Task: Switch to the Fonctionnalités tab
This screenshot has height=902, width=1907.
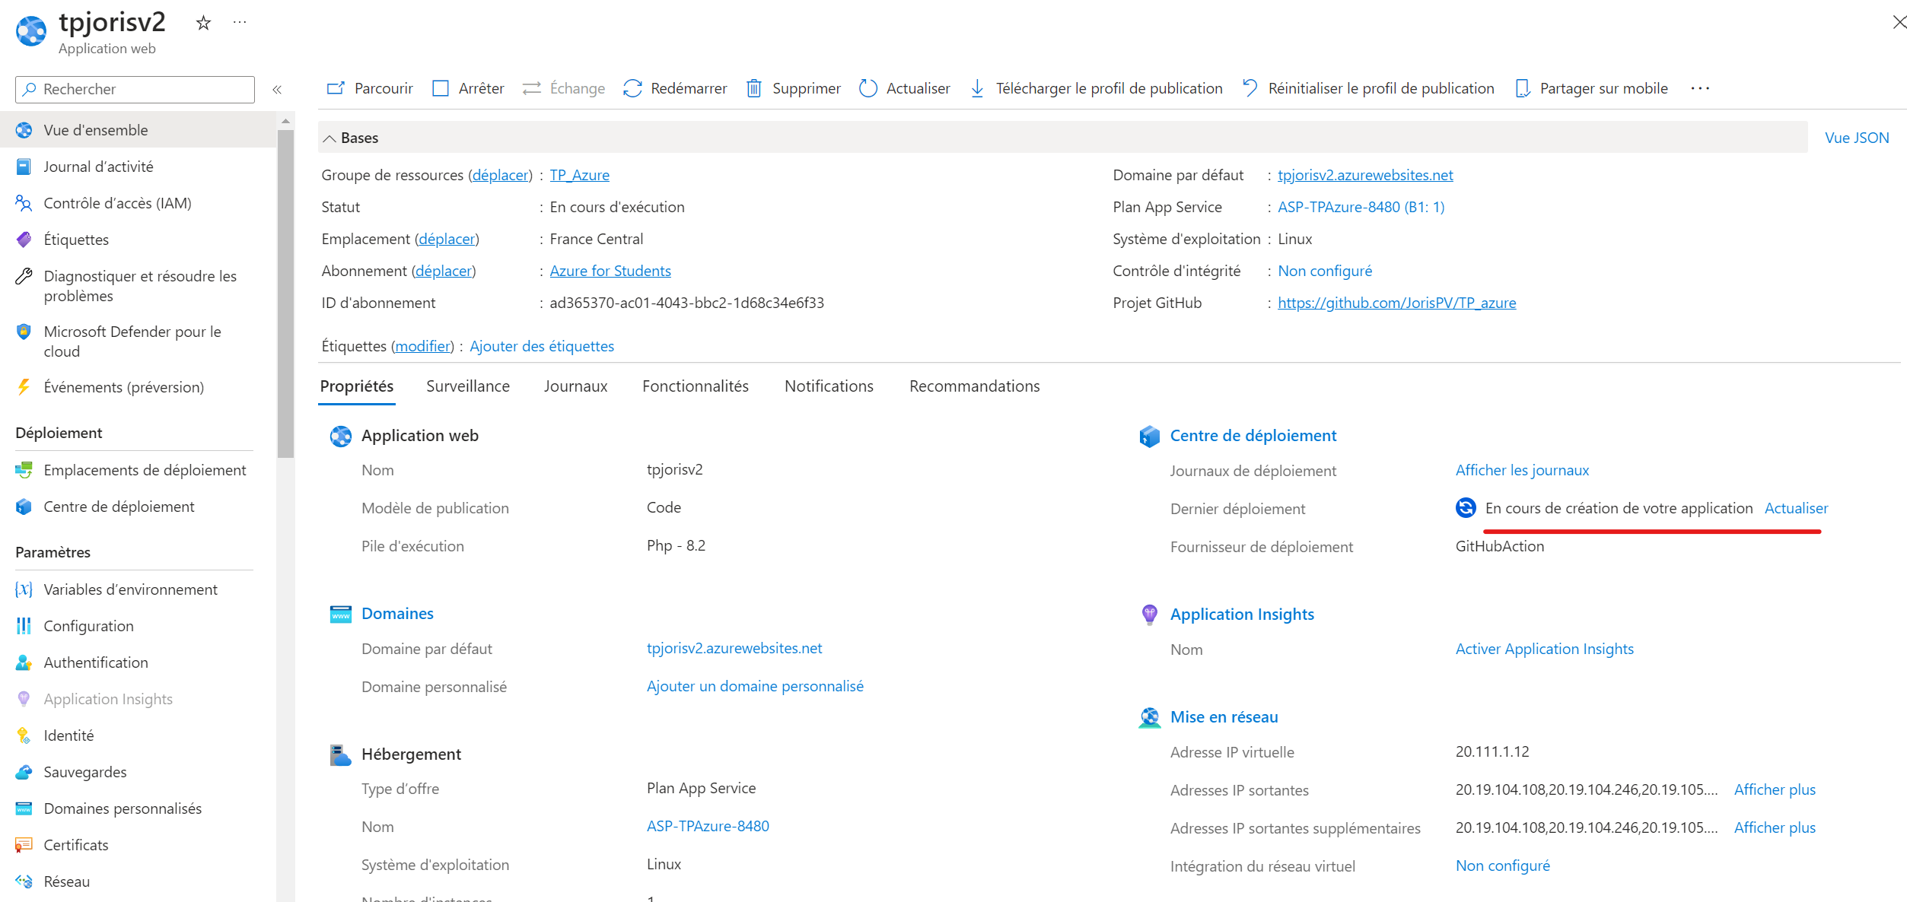Action: (695, 386)
